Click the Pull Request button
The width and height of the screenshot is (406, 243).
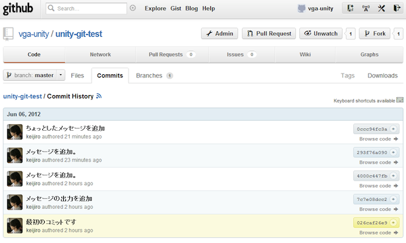click(269, 33)
